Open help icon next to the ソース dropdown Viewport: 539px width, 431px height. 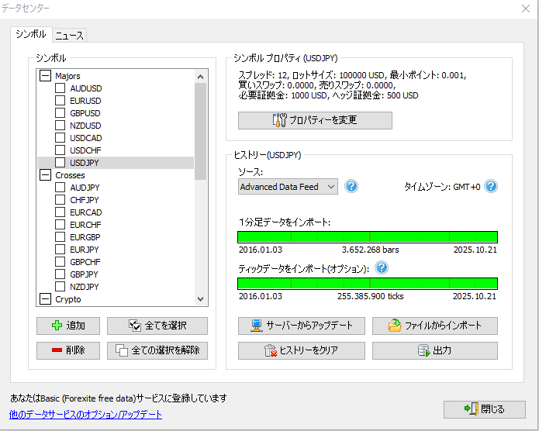click(x=351, y=186)
